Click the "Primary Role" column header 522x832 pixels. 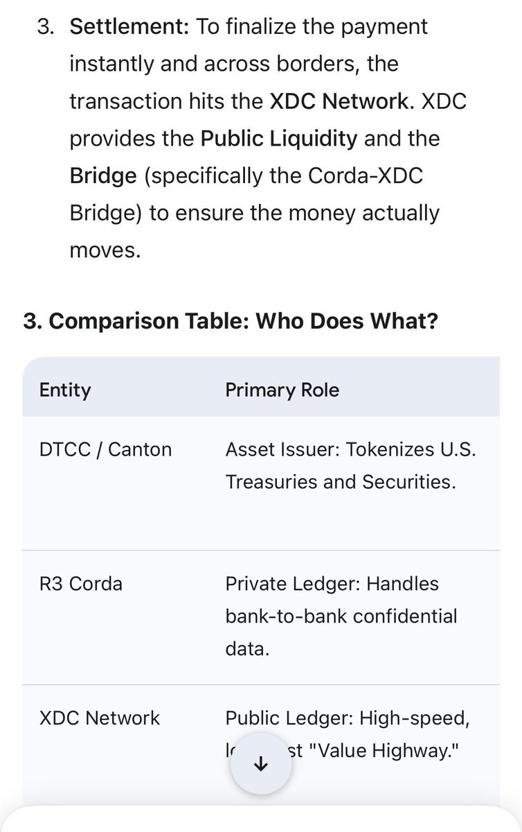pos(282,390)
